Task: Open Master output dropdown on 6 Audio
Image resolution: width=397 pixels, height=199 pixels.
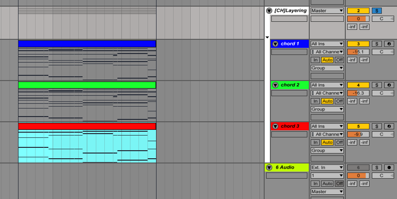Action: point(327,192)
